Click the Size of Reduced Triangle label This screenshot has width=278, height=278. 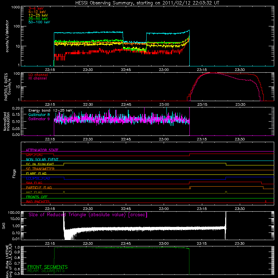click(88, 215)
